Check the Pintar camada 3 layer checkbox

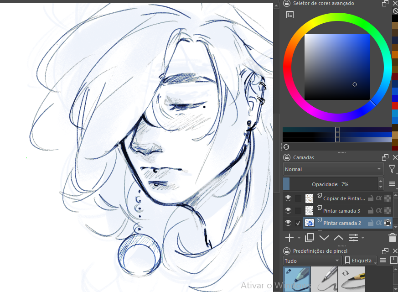[x=298, y=210]
